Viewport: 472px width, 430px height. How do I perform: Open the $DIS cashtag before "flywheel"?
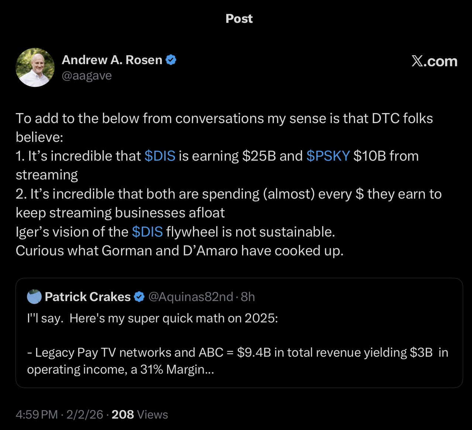click(147, 232)
